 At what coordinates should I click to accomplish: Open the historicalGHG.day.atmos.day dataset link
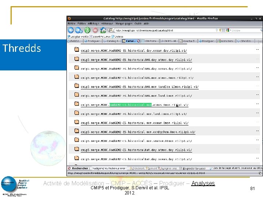pyautogui.click(x=136, y=60)
